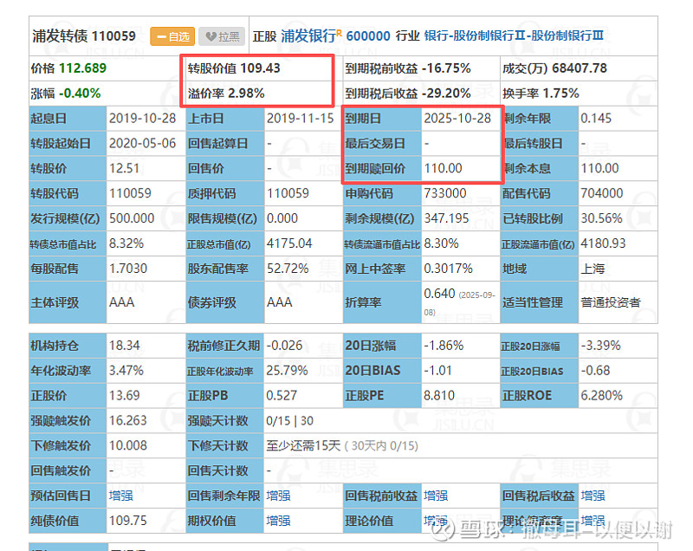
Task: Click the 到期赎回价 110.00 cell
Action: [x=459, y=167]
